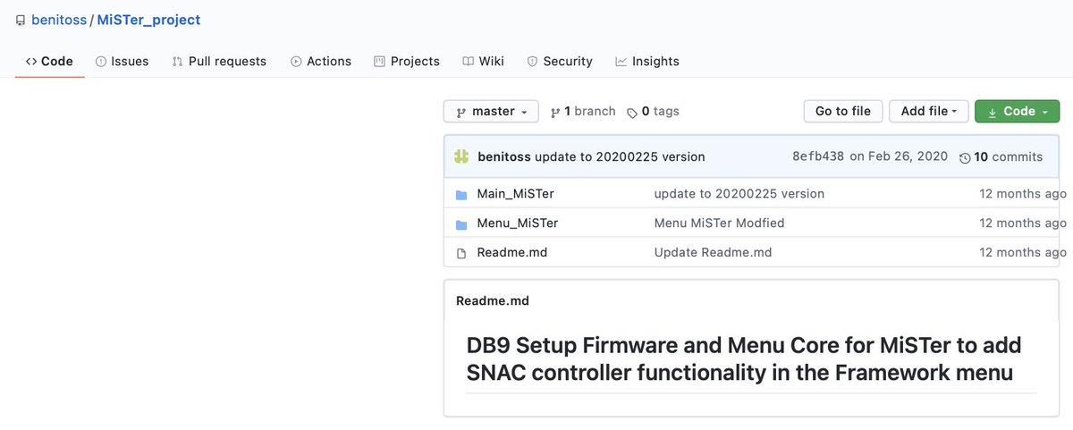Click the folder icon for Menu_MiSTer
1073x430 pixels.
coord(461,223)
